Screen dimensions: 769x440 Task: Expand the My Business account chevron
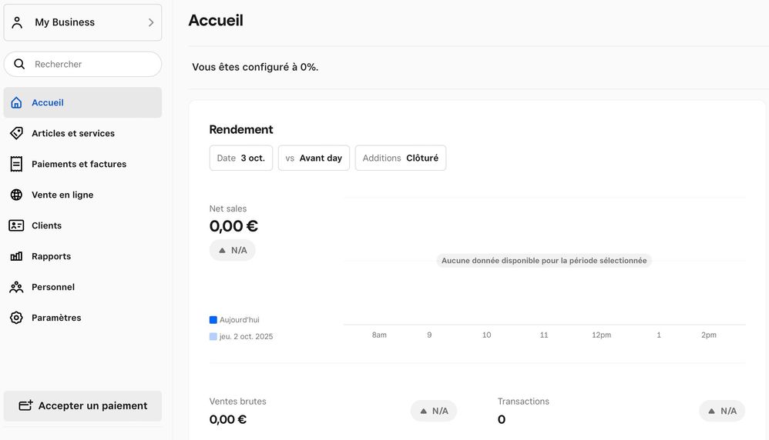point(151,22)
